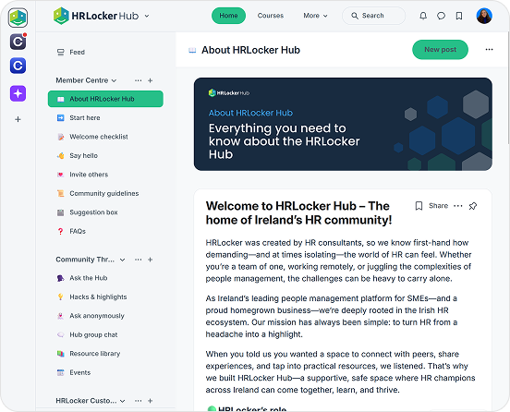The image size is (510, 412).
Task: Open bookmarks in the top bar
Action: (x=459, y=16)
